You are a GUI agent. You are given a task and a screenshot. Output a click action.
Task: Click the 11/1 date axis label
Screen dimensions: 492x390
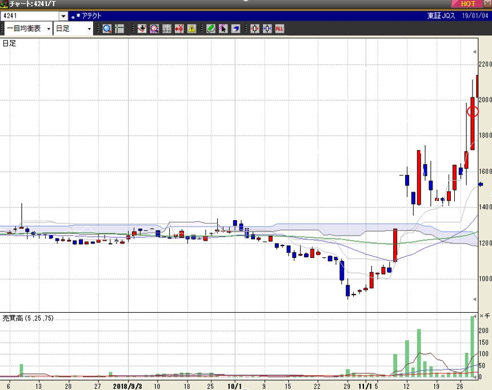click(365, 386)
